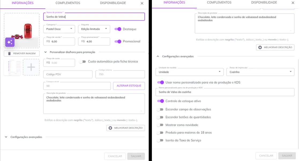Click star icon on left Melhorar Descrição button
The image size is (305, 161).
(110, 128)
